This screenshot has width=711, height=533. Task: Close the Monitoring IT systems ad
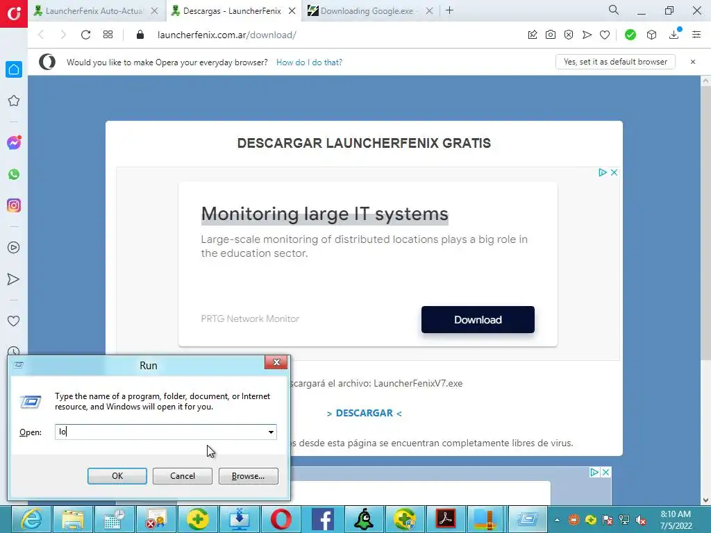(x=614, y=172)
